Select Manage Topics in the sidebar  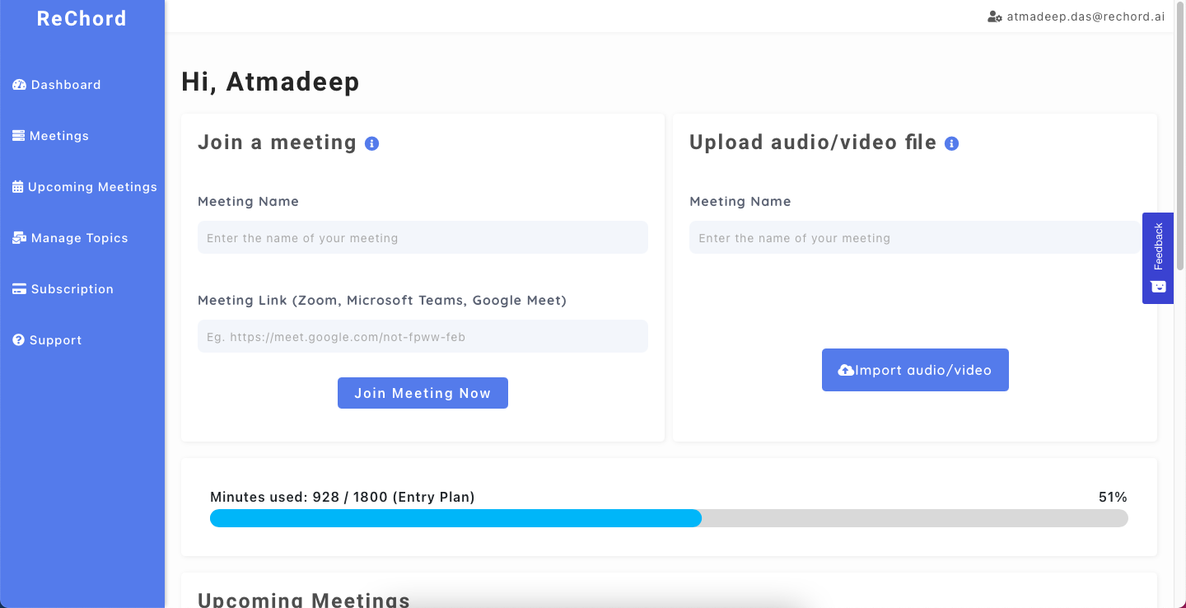click(71, 238)
